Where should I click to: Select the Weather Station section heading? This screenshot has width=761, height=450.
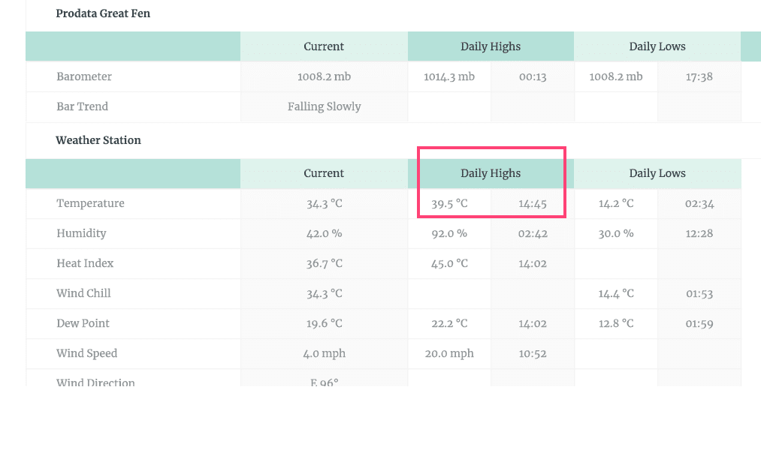coord(98,140)
